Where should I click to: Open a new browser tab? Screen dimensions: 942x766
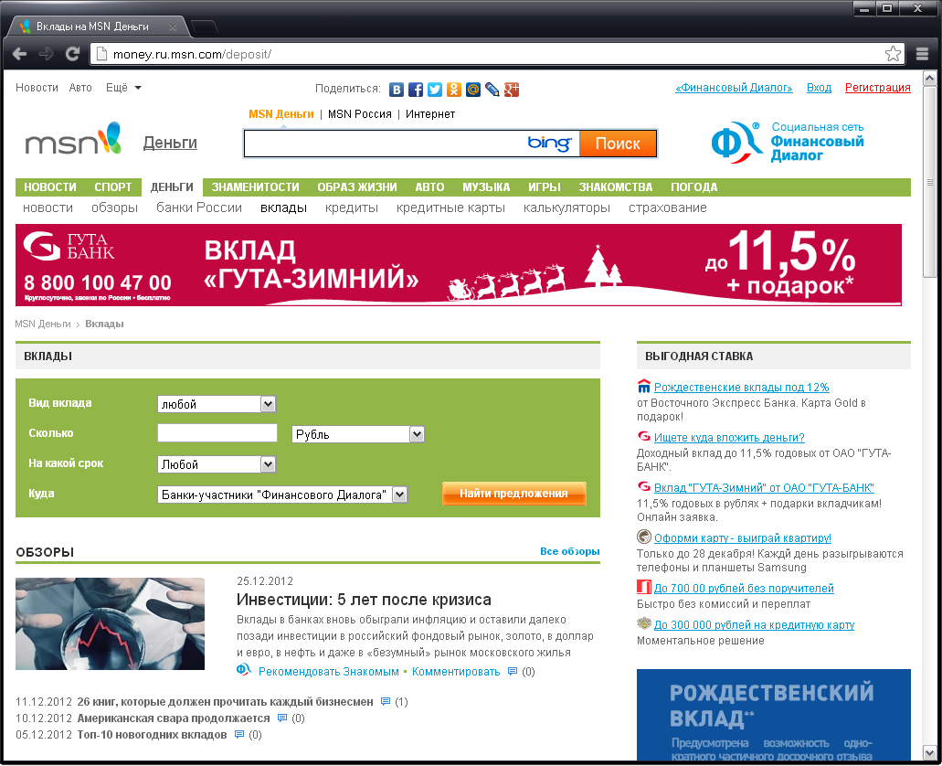205,27
